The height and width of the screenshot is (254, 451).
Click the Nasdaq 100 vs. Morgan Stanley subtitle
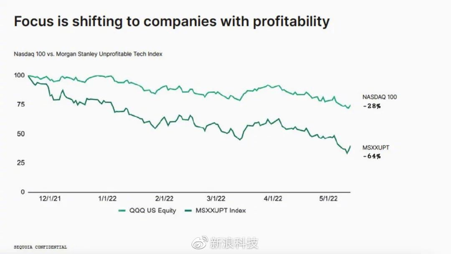click(x=88, y=54)
